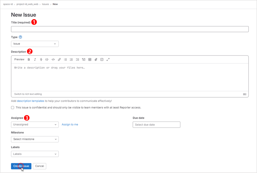257x173 pixels.
Task: Open the Select due date field
Action: [157, 124]
